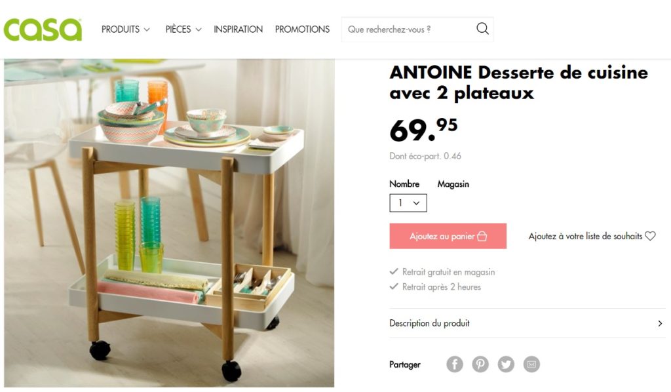Click the wishlist heart icon

pyautogui.click(x=650, y=236)
